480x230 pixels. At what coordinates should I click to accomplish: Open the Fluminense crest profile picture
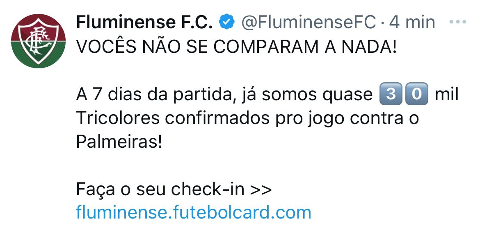pyautogui.click(x=38, y=41)
